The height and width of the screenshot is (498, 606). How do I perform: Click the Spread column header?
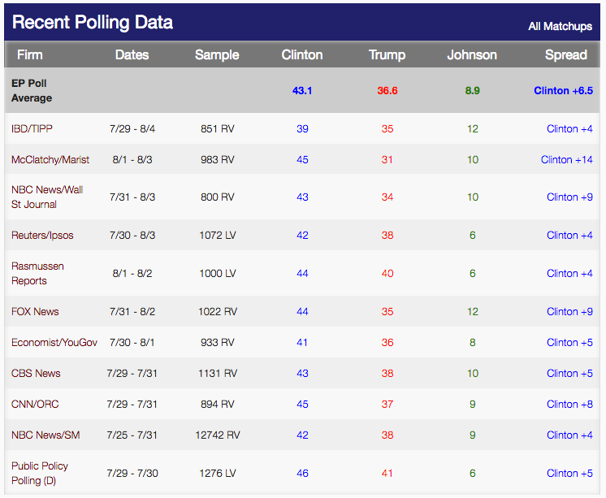click(x=565, y=55)
